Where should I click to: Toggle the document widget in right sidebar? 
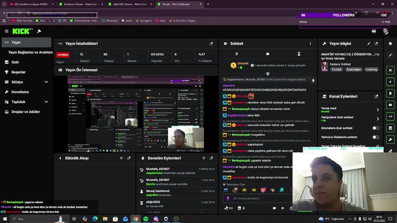coord(390,93)
